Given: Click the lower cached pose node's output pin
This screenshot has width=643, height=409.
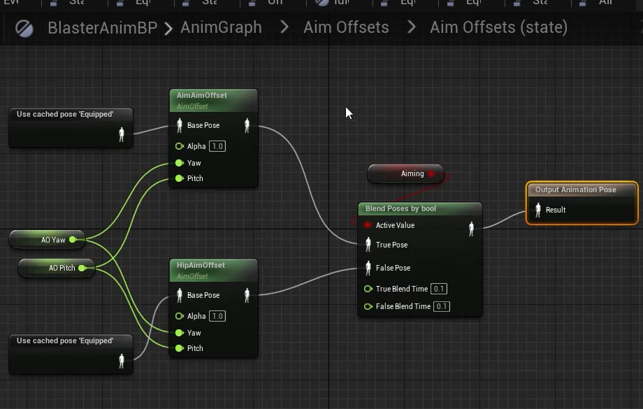Looking at the screenshot, I should [122, 361].
